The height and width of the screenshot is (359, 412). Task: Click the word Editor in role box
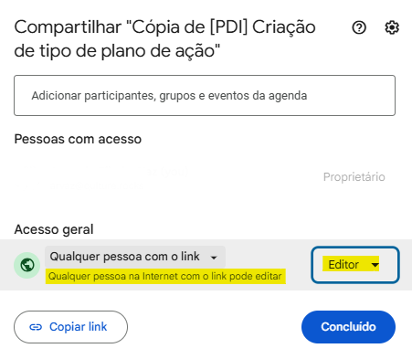point(343,265)
